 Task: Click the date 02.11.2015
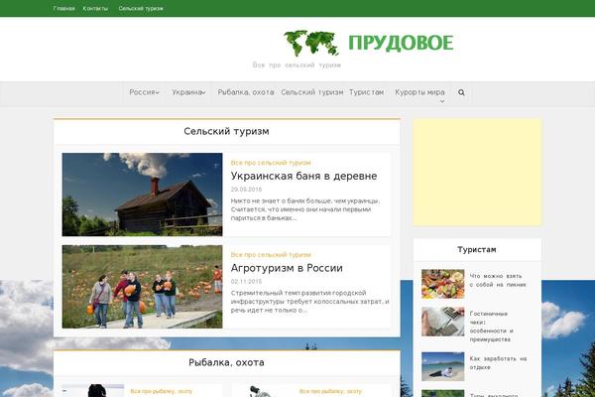[x=246, y=282]
